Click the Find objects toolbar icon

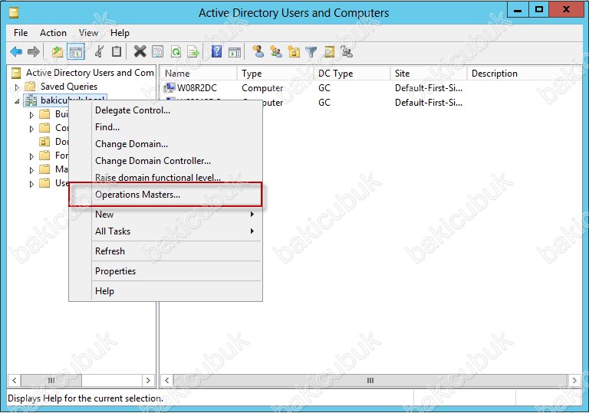(x=329, y=51)
